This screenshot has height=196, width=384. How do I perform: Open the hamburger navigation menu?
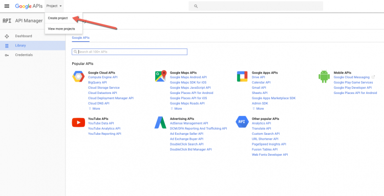tap(7, 6)
